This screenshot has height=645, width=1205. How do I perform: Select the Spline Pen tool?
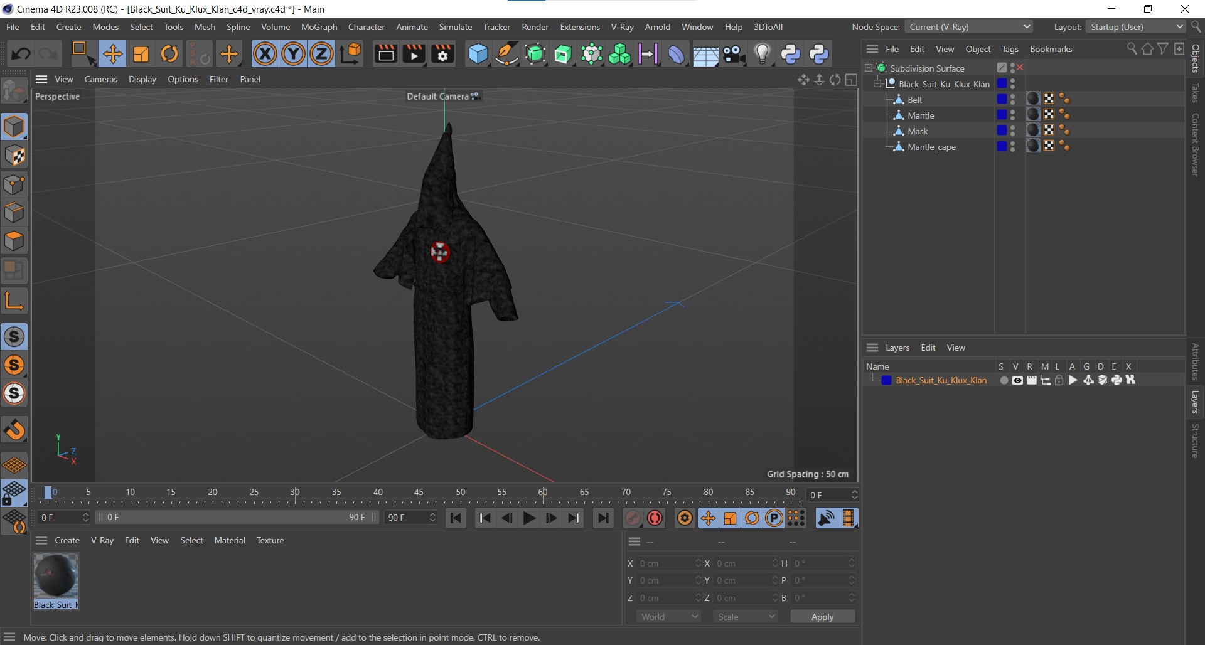506,54
